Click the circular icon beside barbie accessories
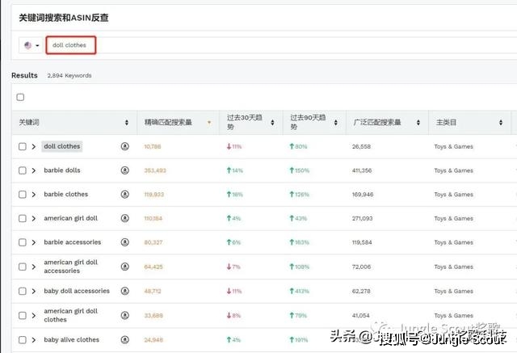Screen dimensions: 517x353 click(124, 242)
